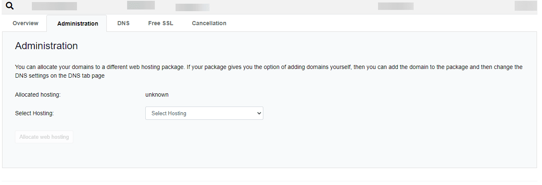Select the Administration tab
542x185 pixels.
coord(77,24)
